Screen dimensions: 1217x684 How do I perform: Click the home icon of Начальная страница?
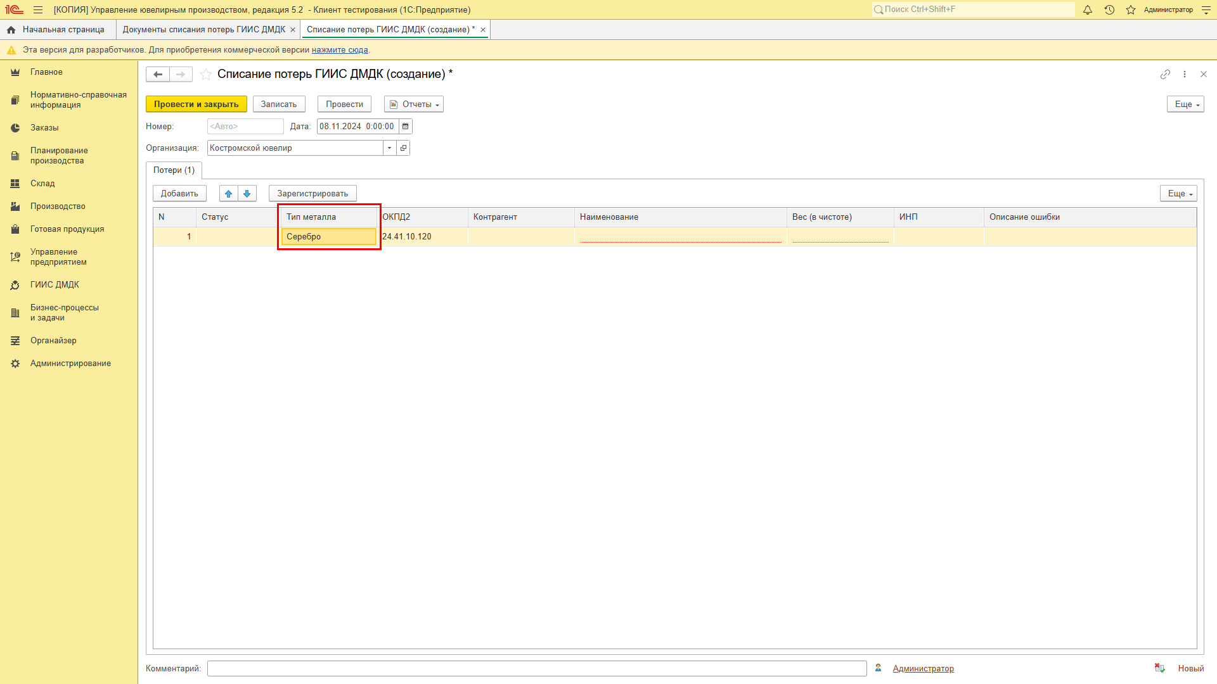(x=11, y=30)
